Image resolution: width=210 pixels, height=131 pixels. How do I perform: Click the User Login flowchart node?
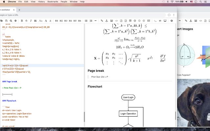[x=128, y=97]
